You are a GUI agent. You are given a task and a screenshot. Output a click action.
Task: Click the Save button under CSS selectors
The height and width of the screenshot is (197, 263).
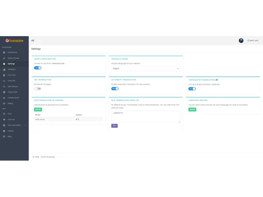click(115, 126)
